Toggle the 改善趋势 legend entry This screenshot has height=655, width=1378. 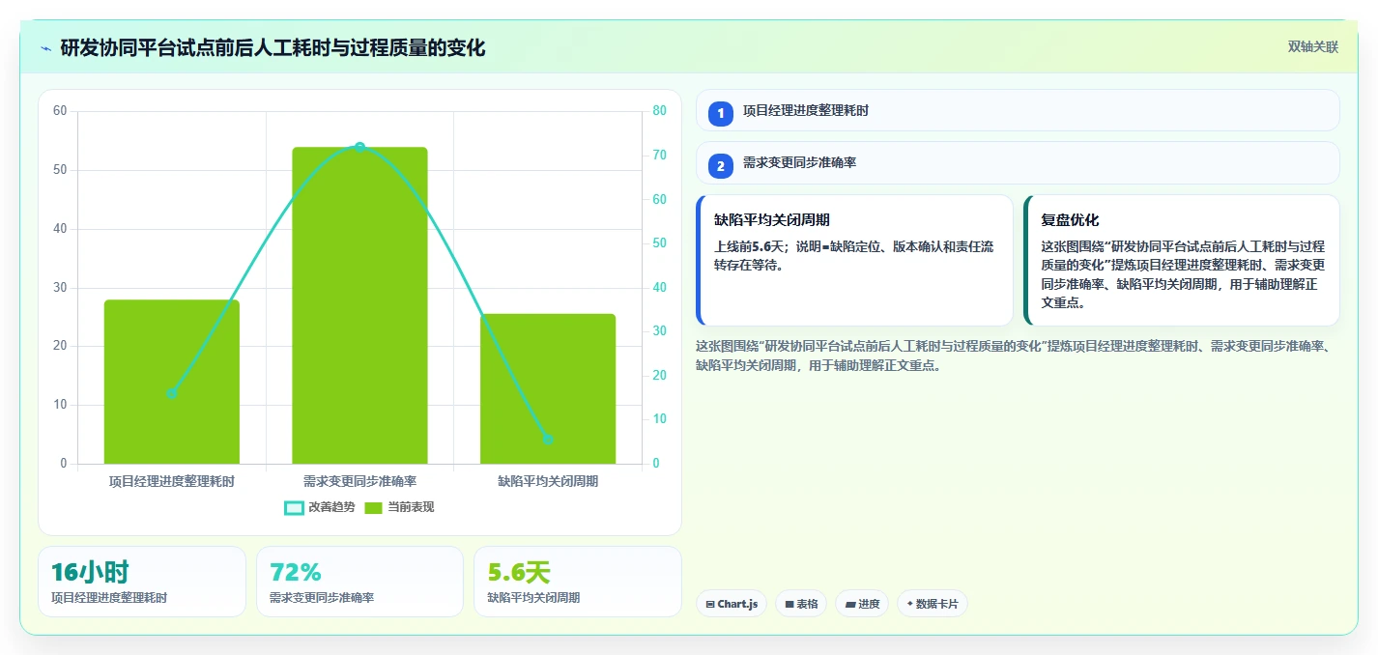click(x=320, y=507)
